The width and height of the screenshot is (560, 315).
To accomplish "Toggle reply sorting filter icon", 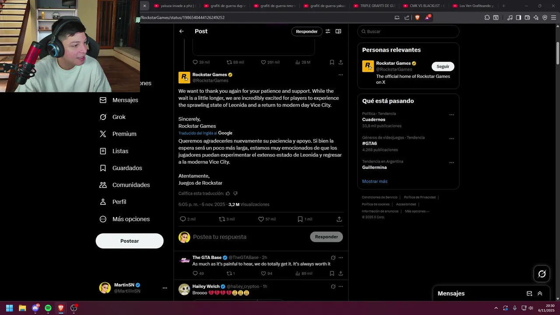I will pyautogui.click(x=328, y=31).
